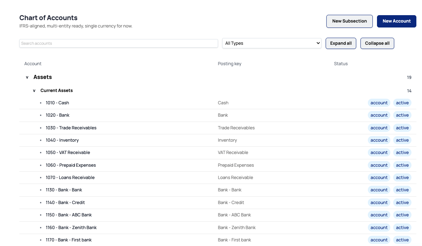Viewport: 422px width, 246px height.
Task: Click the New Account button
Action: 396,21
